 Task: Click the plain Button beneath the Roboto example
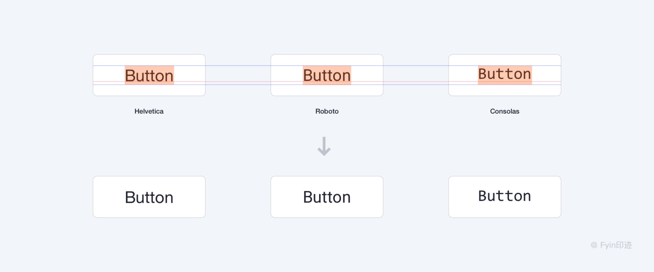click(327, 197)
